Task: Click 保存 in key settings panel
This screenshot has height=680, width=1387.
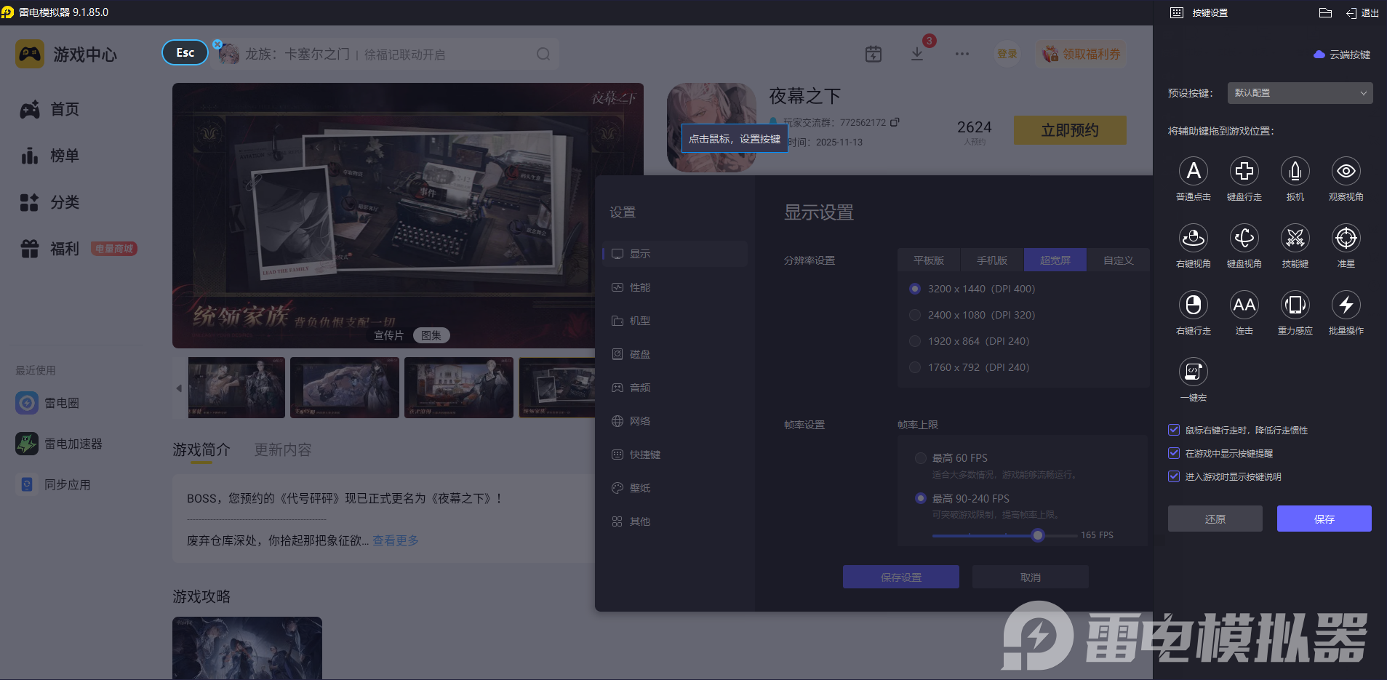Action: [x=1324, y=519]
